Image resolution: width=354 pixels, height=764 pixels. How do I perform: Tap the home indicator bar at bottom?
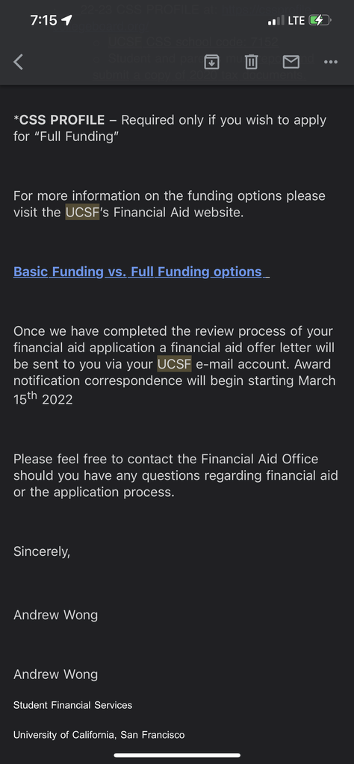(x=177, y=755)
